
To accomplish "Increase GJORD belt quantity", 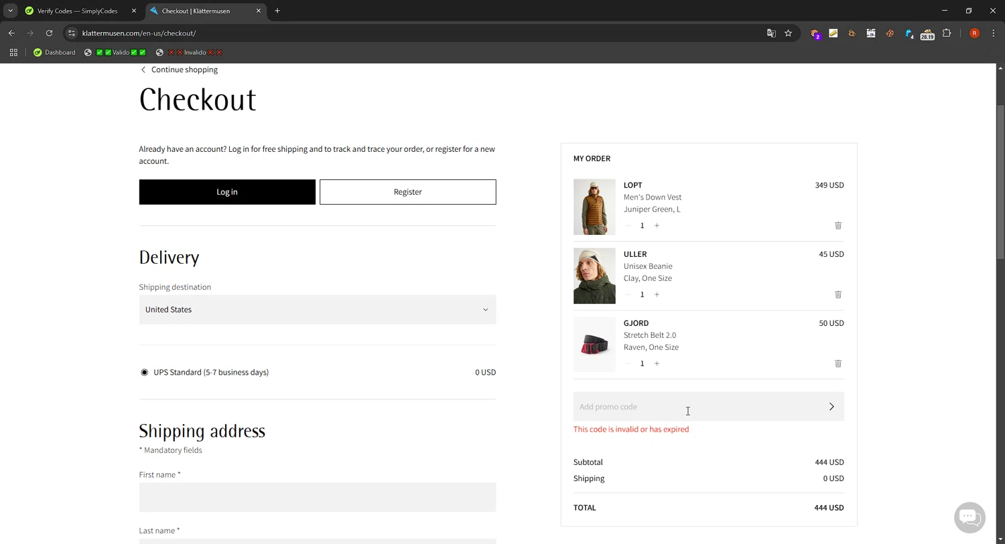I will (x=657, y=363).
